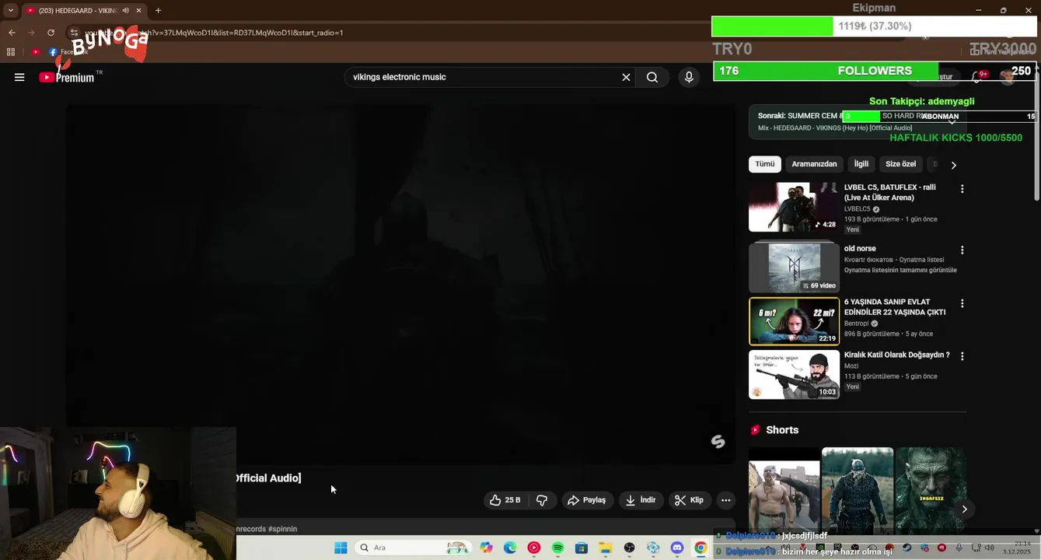
Task: Open YouTube hamburger guide menu
Action: tap(19, 77)
